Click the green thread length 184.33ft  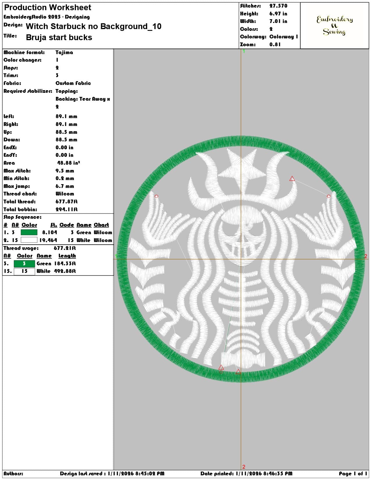65,264
